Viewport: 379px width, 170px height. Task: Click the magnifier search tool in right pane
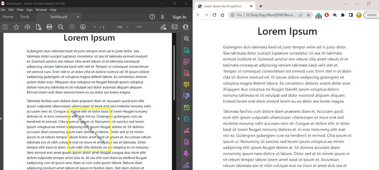click(186, 39)
